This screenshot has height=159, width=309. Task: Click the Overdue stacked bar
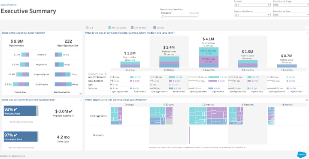[x=130, y=65]
